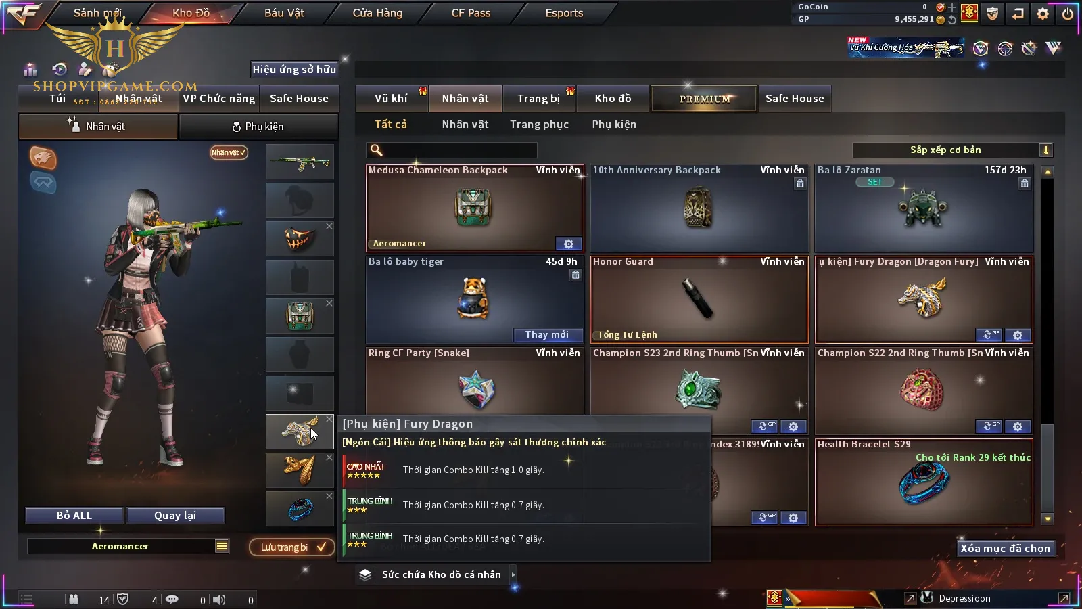Remove the mask slot using its X
The image size is (1082, 609).
329,226
